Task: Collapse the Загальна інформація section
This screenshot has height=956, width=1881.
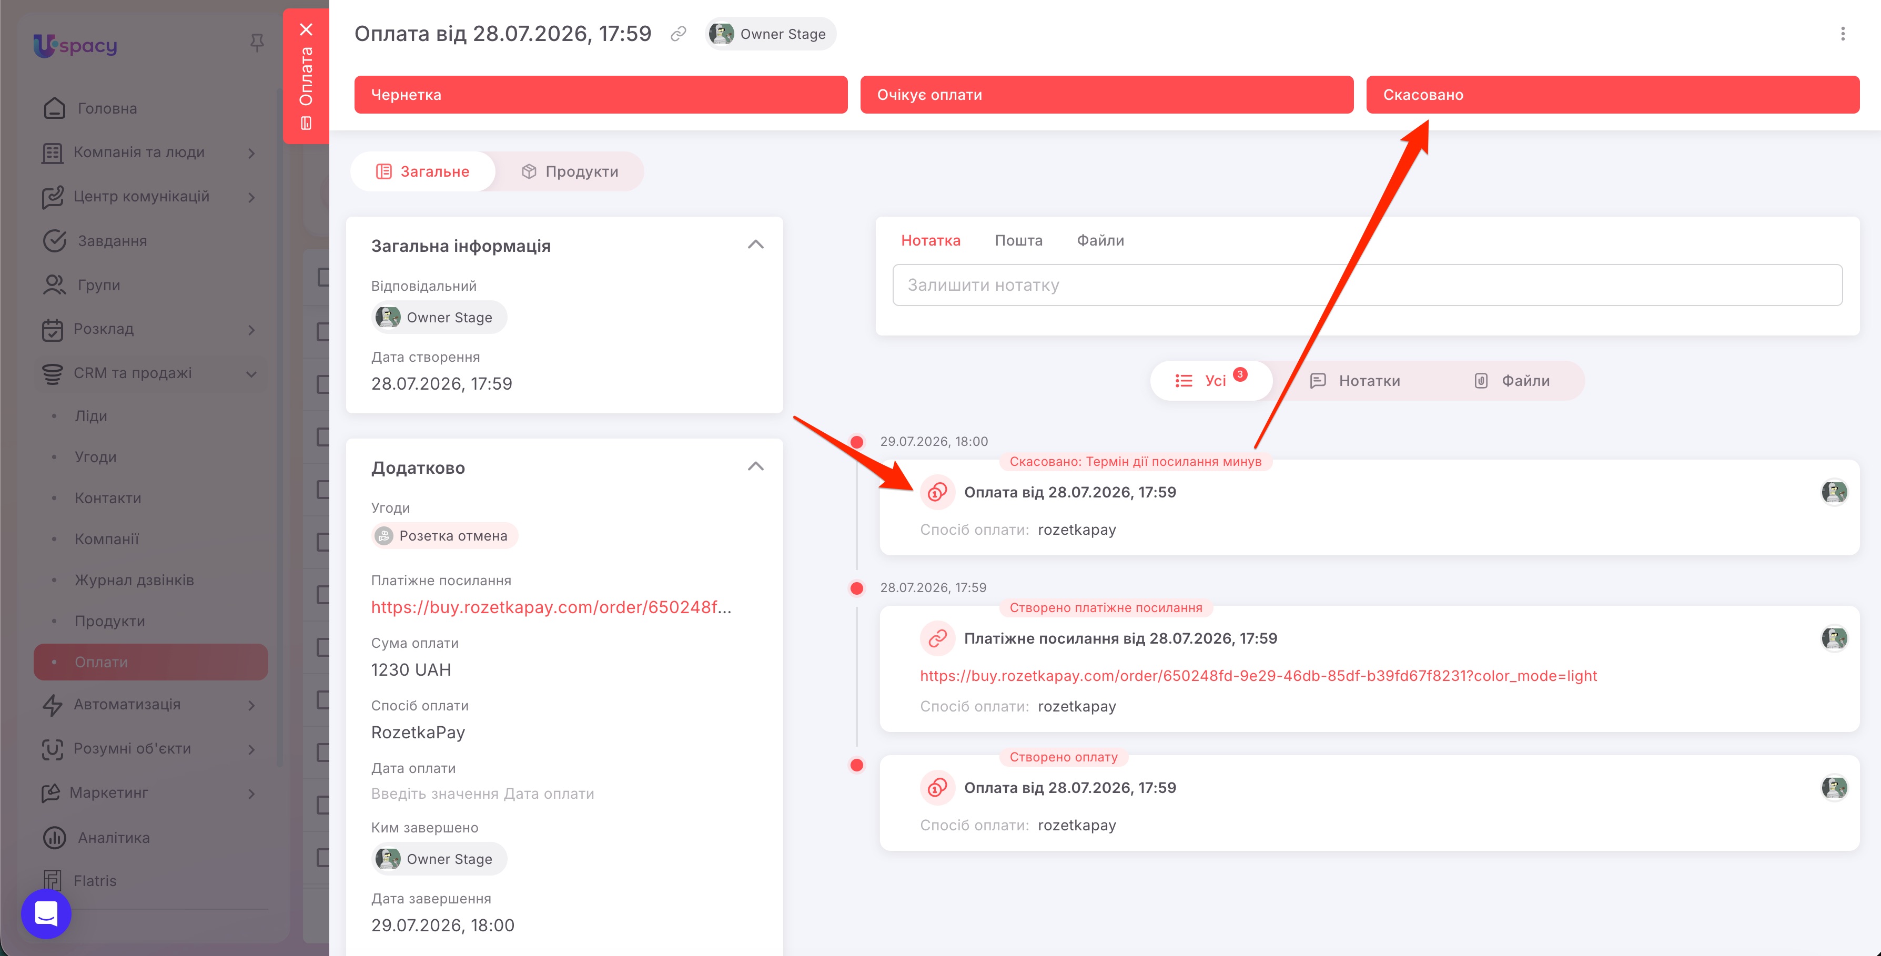Action: click(x=756, y=245)
